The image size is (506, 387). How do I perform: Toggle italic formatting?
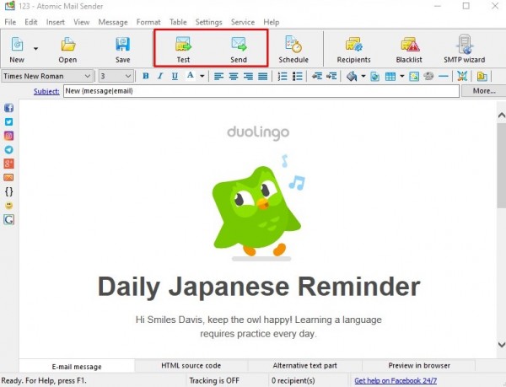[160, 76]
